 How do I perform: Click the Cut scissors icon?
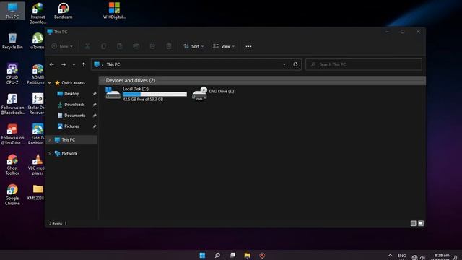coord(87,46)
